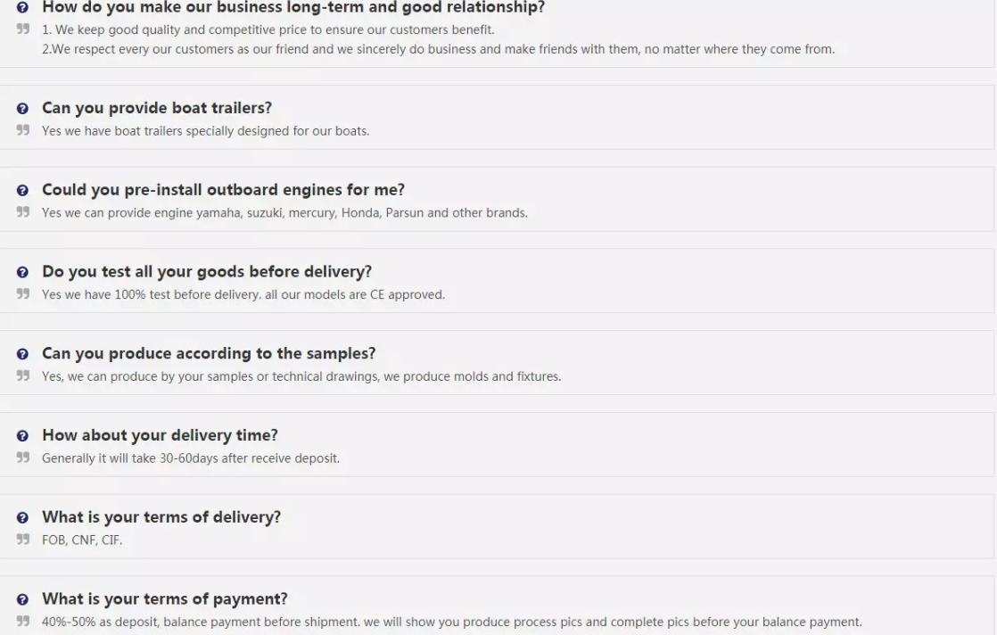Image resolution: width=997 pixels, height=635 pixels.
Task: Click question icon beside boat trailers question
Action: point(22,109)
